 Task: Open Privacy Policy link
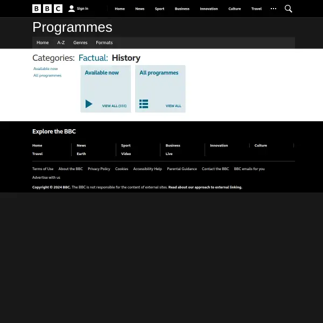coord(99,169)
